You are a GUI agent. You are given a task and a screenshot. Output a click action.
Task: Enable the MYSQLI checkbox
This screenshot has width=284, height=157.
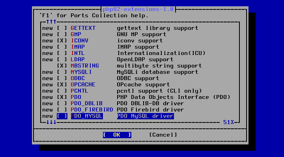pos(62,72)
